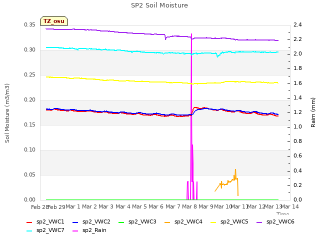The height and width of the screenshot is (240, 320).
Task: Click the sp2_VWC5 legend label
Action: point(234,221)
